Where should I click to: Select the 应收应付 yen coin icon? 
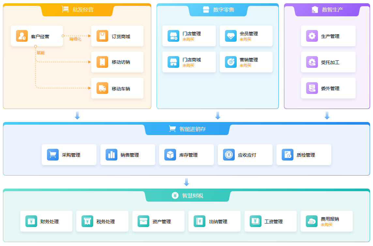pyautogui.click(x=229, y=155)
